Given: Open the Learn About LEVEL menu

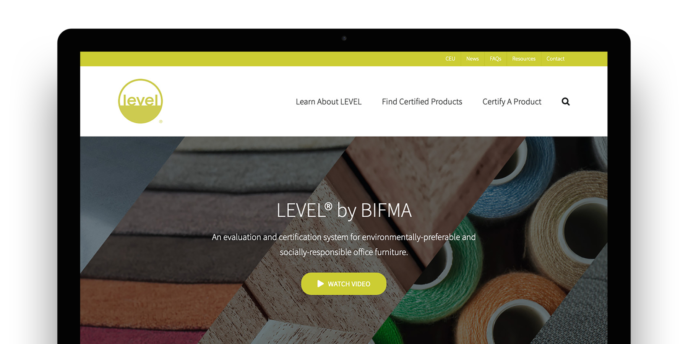Looking at the screenshot, I should [x=328, y=102].
